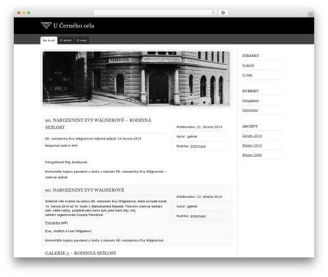
Task: Switch to the O rodu tab
Action: tap(81, 41)
